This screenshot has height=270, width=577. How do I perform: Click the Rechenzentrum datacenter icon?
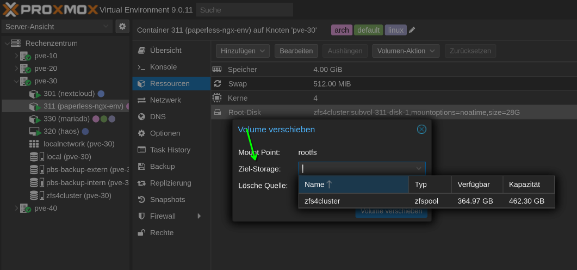(x=15, y=44)
